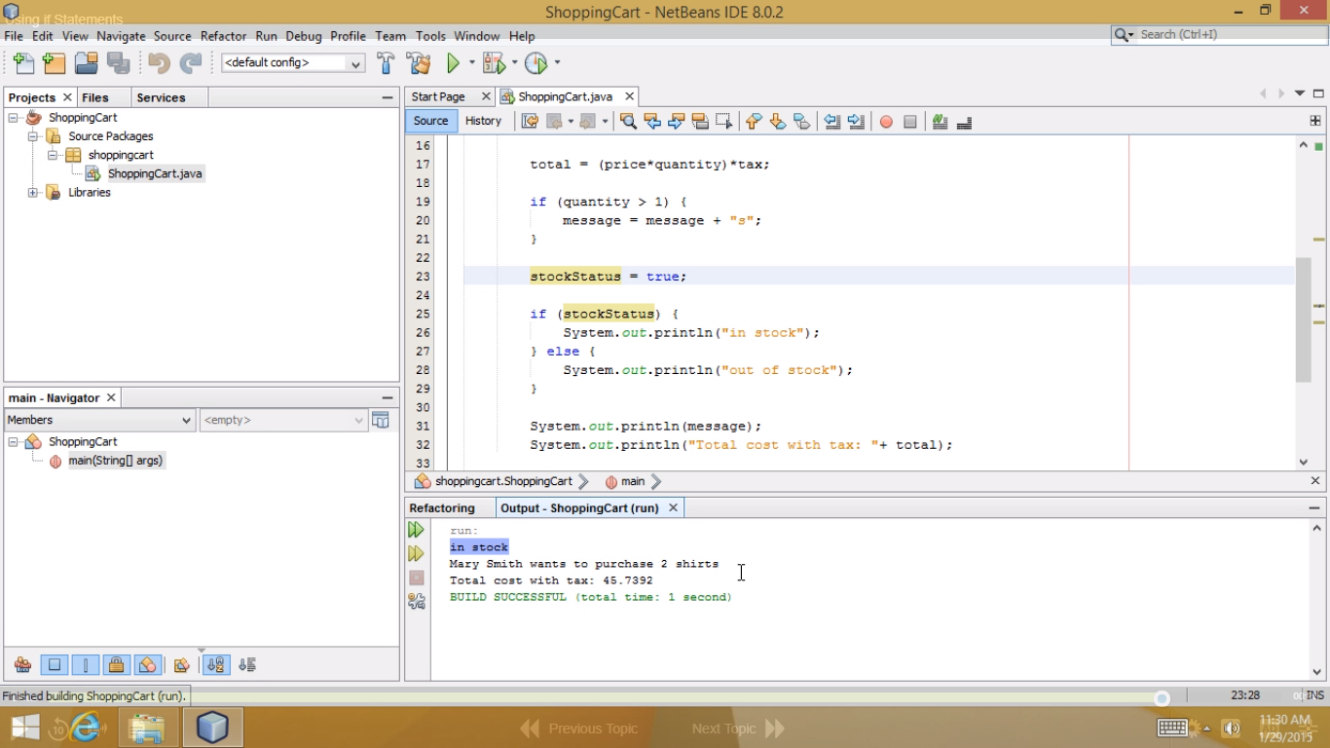Toggle Rectangular Selection in editor toolbar
1330x748 pixels.
pos(723,122)
